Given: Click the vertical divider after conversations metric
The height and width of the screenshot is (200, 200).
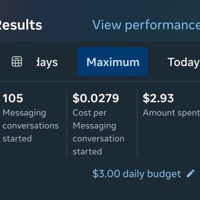Looking at the screenshot, I should pos(67,123).
